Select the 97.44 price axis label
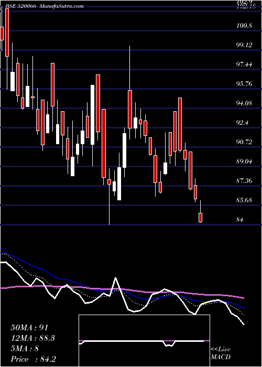Screen dimensions: 262x367 point(244,64)
